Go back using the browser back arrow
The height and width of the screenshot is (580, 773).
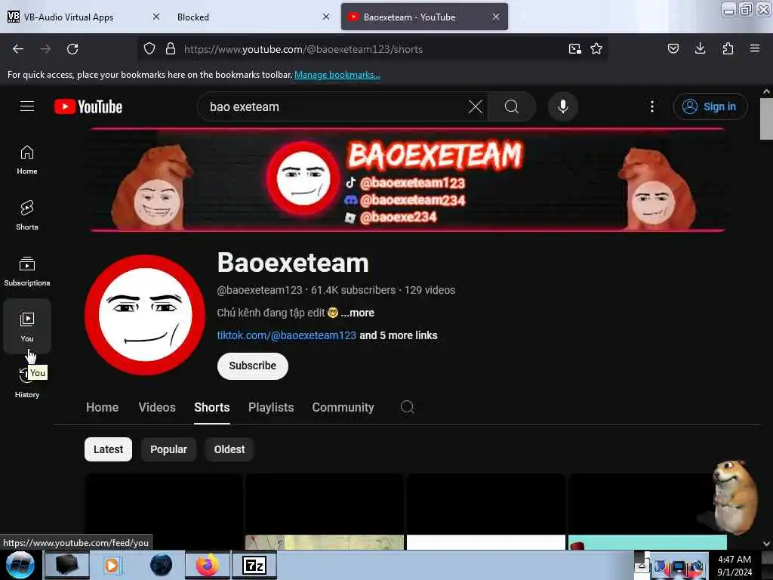pos(18,49)
